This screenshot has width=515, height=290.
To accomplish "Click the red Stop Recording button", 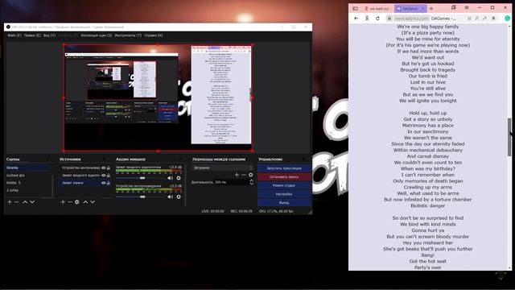I will coord(284,177).
